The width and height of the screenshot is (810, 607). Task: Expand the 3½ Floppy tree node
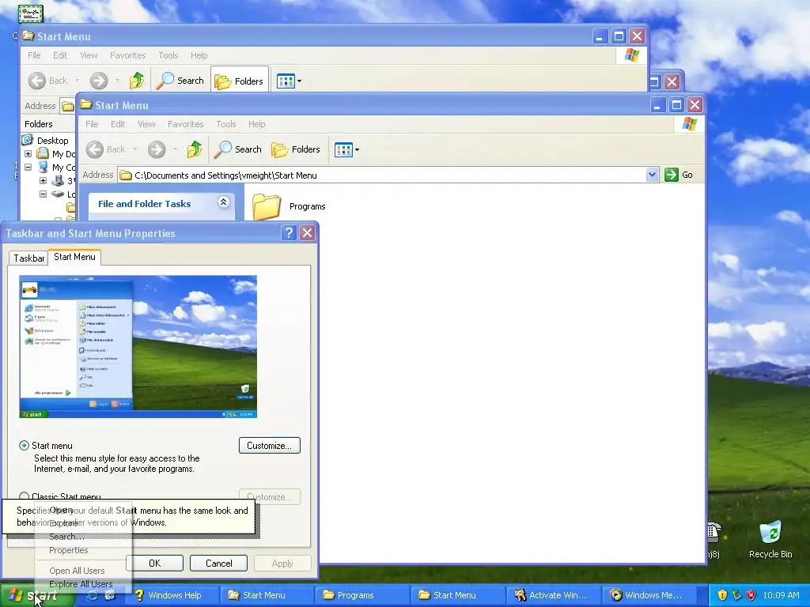pyautogui.click(x=44, y=181)
